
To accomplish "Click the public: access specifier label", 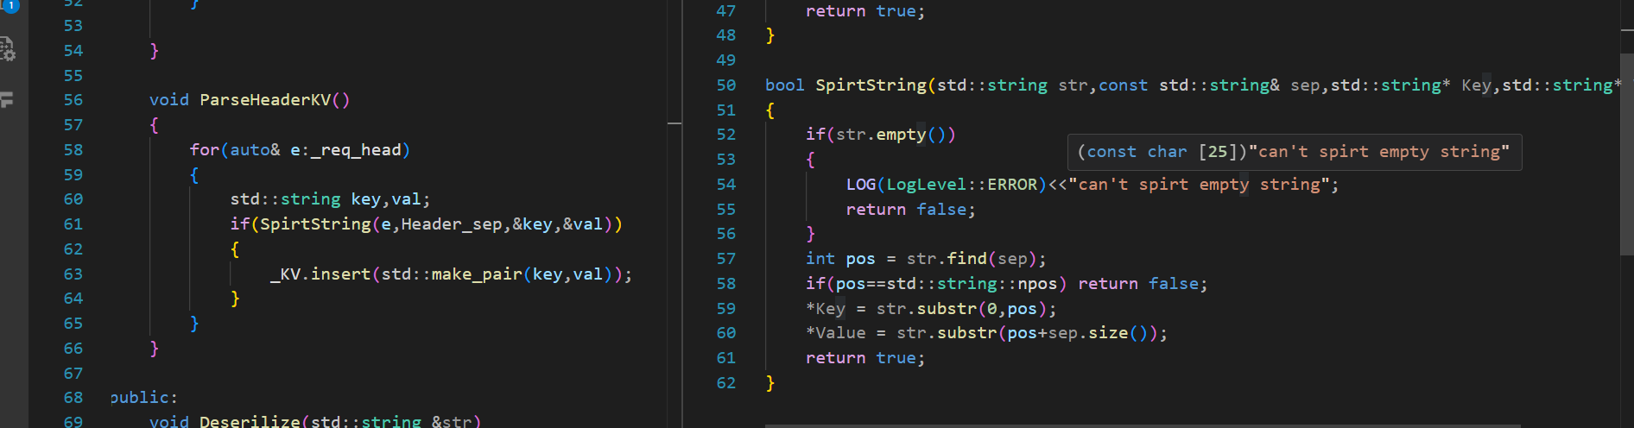I will pos(143,398).
